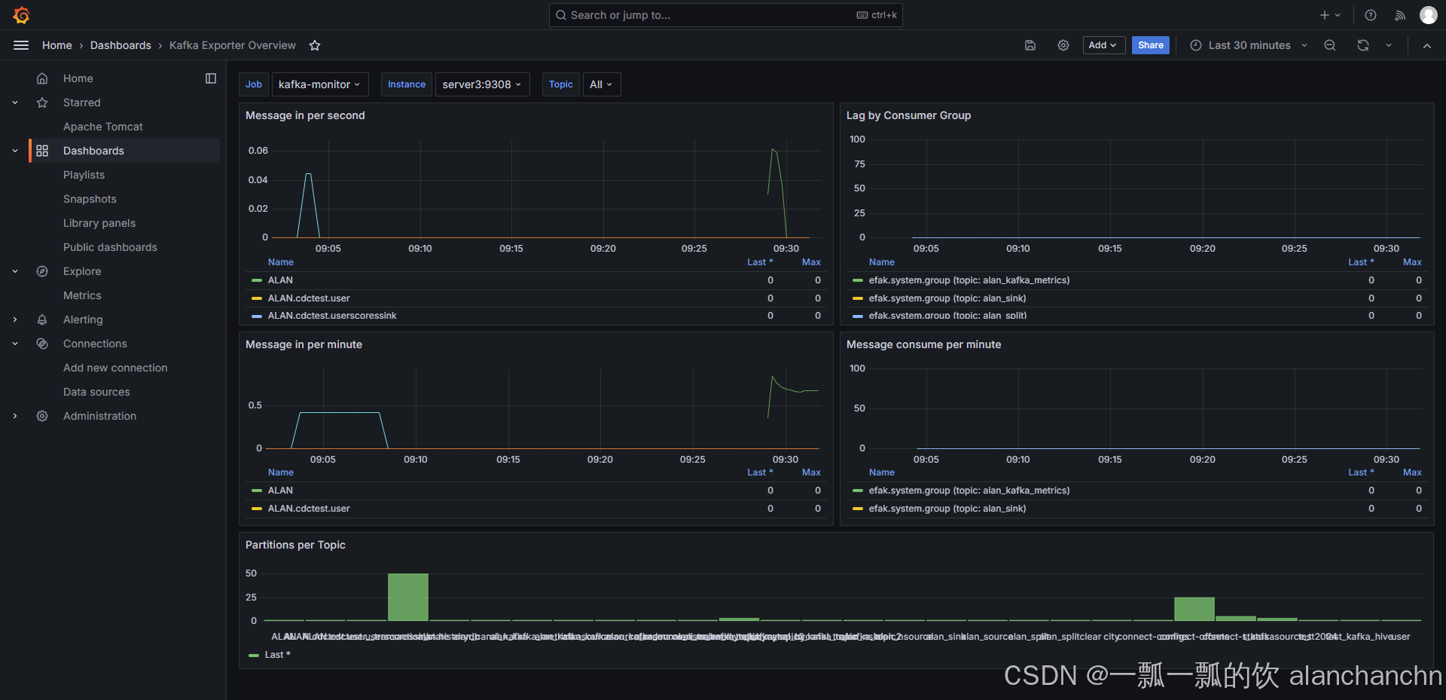Go to Dashboards breadcrumb link
This screenshot has width=1446, height=700.
tap(120, 45)
